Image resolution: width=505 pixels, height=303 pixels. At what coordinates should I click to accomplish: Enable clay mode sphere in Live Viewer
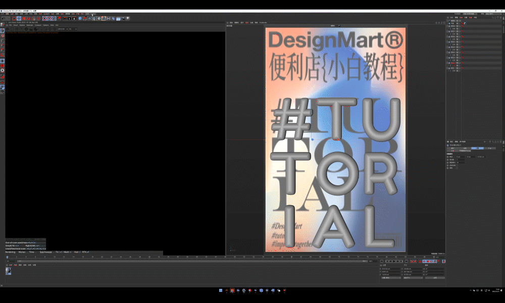click(36, 29)
